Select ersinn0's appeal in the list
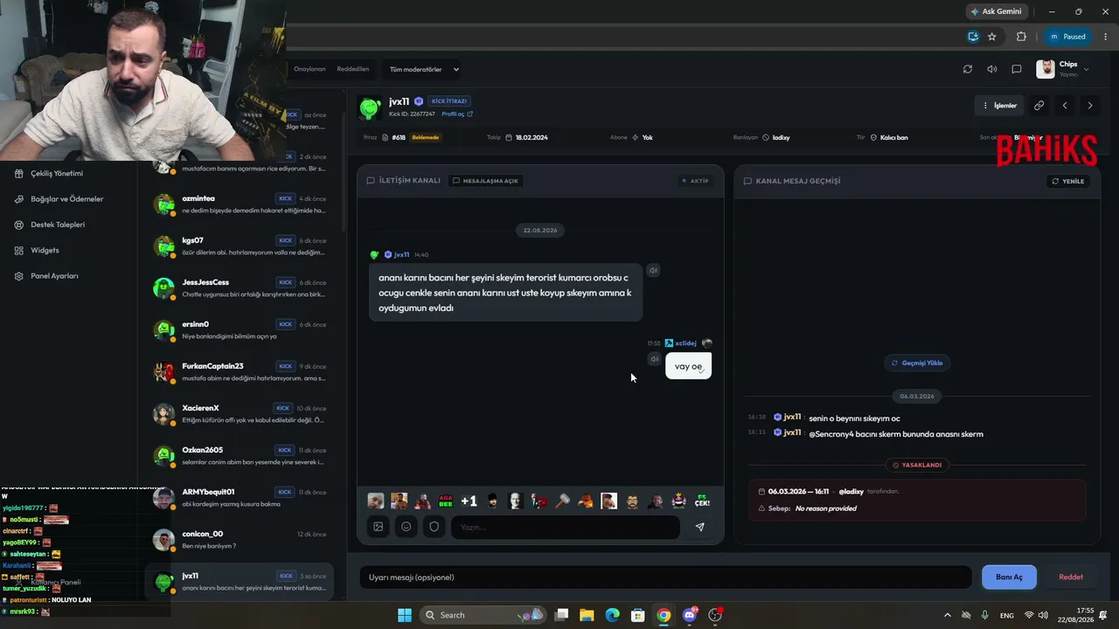The image size is (1119, 629). tap(240, 330)
